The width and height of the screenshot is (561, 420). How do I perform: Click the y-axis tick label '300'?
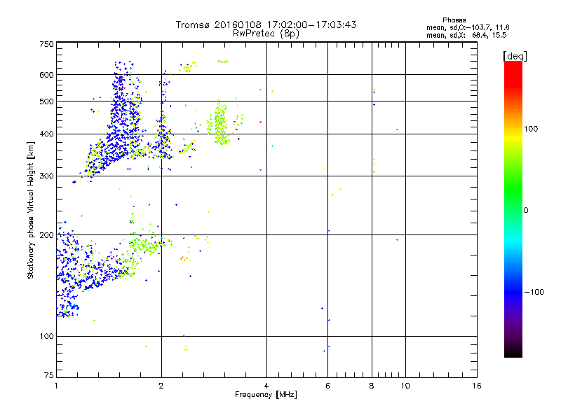[46, 176]
